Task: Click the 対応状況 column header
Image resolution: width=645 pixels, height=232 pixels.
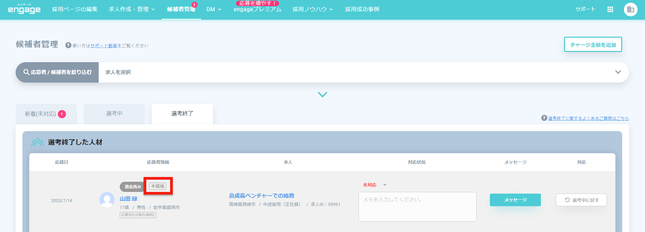Action: [x=416, y=162]
